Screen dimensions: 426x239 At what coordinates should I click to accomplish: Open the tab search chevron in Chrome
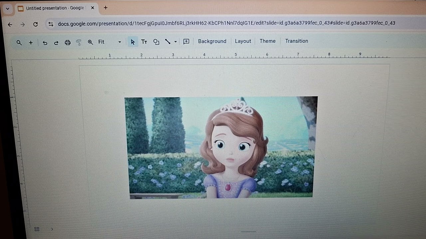(7, 8)
